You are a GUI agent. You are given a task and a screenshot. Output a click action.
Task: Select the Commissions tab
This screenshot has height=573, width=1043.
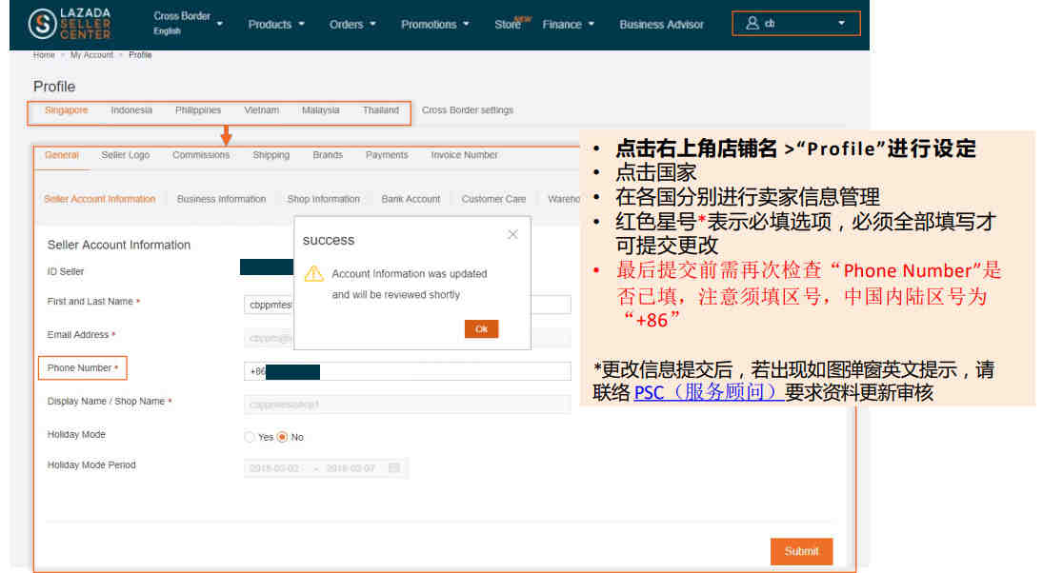pyautogui.click(x=201, y=155)
